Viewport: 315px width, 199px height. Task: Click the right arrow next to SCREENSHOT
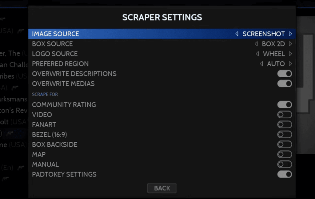(x=291, y=34)
